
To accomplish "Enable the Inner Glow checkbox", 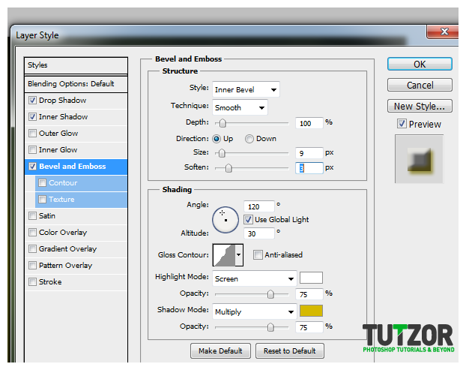I will (32, 149).
